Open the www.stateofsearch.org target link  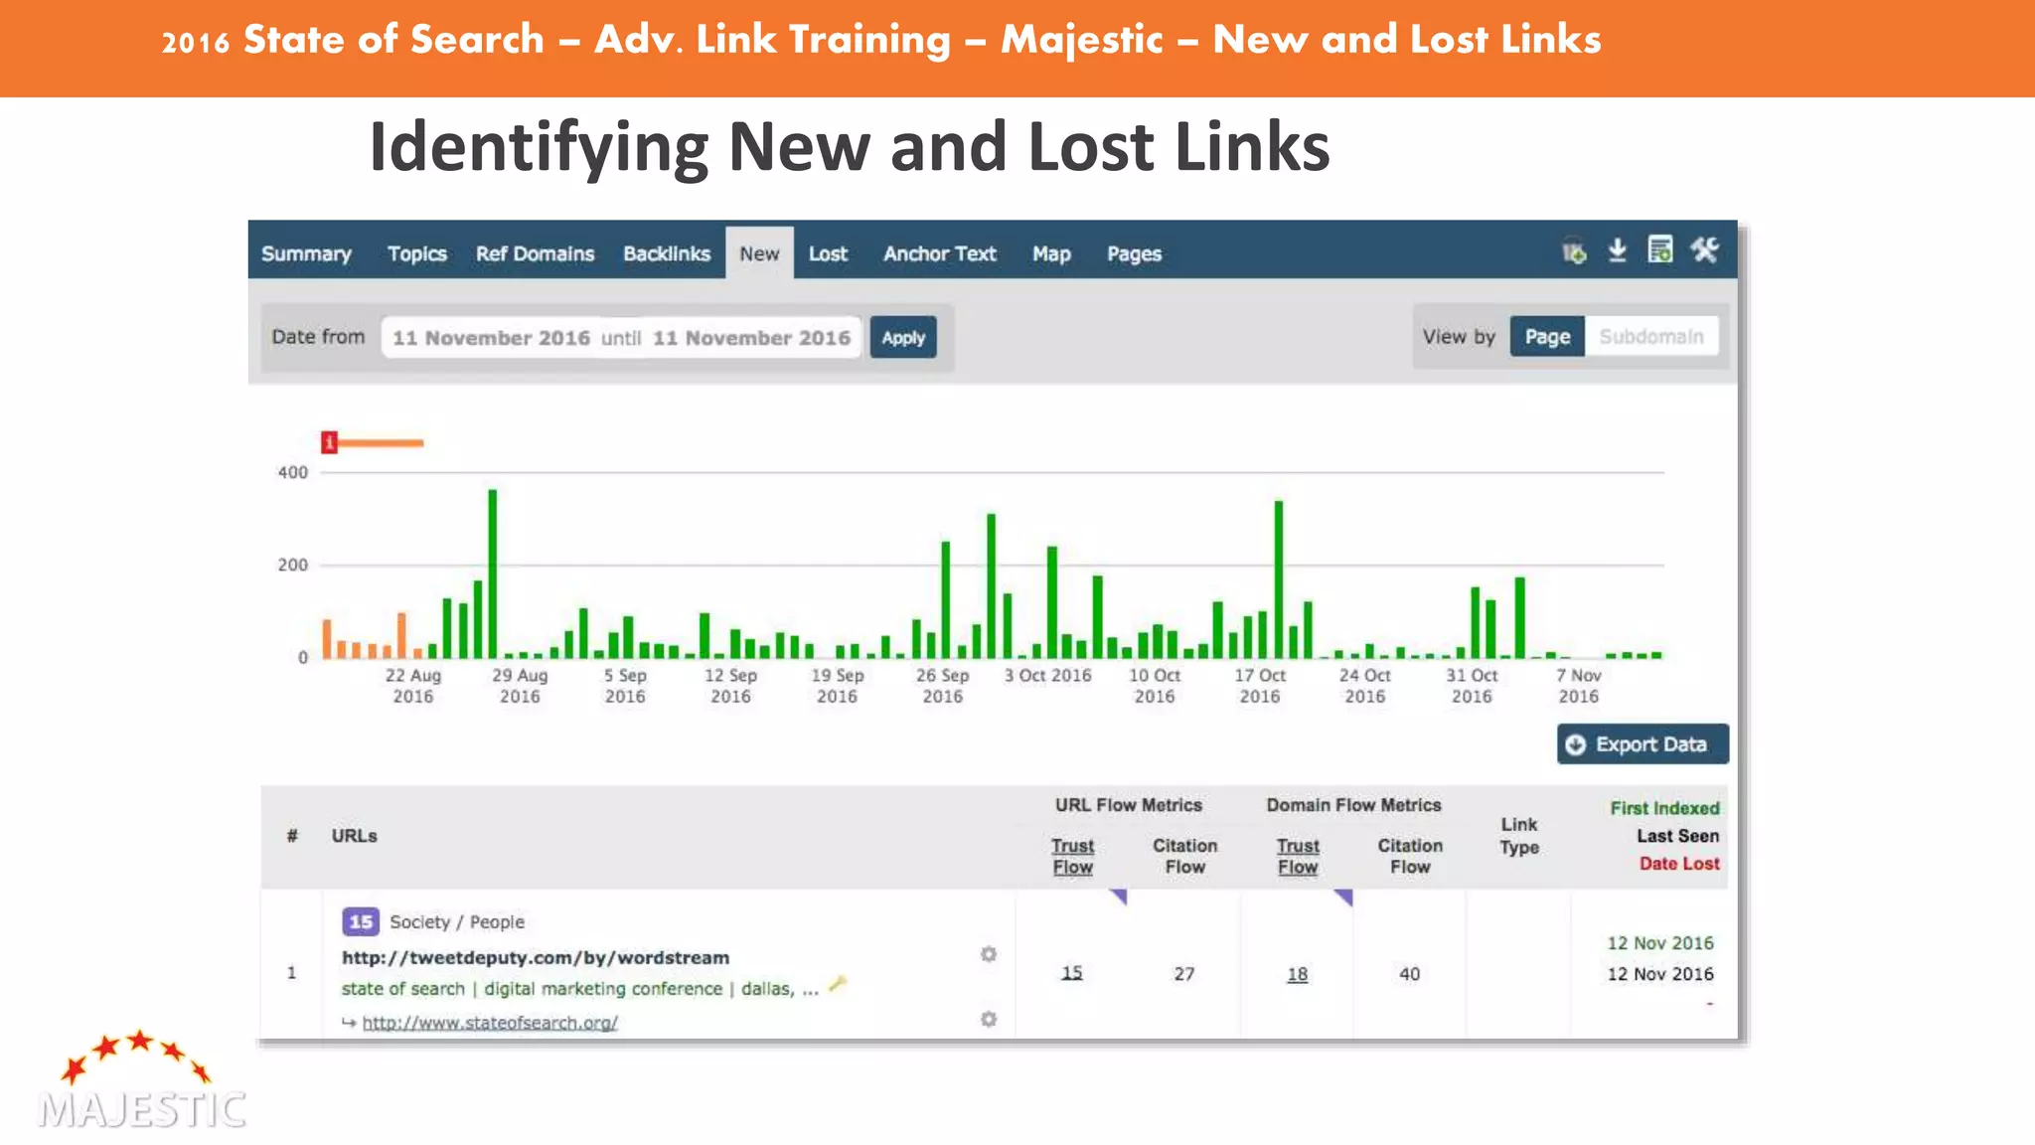click(x=490, y=1022)
